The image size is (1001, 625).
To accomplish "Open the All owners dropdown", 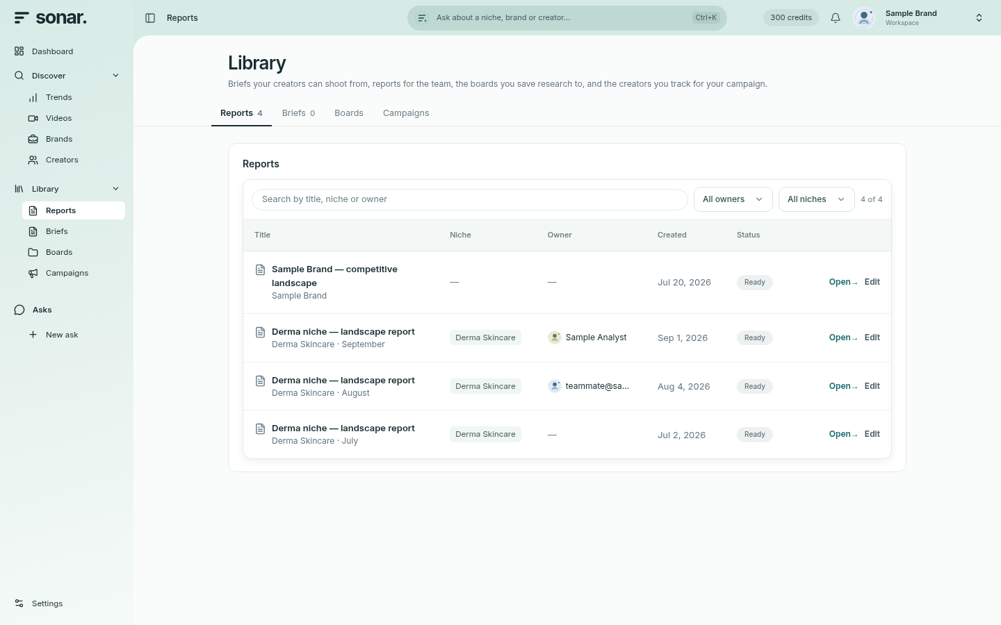I will (733, 199).
